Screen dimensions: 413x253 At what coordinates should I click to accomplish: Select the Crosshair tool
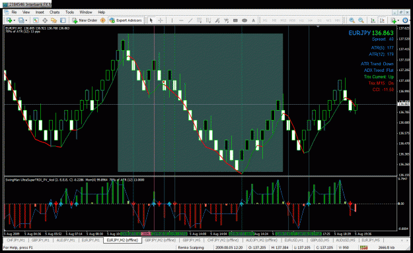[x=160, y=20]
